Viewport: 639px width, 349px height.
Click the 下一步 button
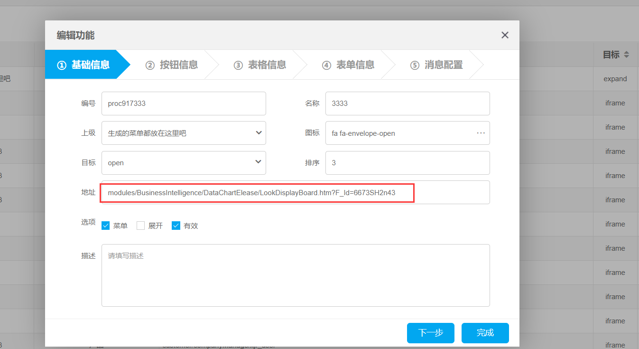coord(430,333)
